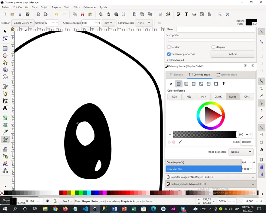Click the Aplicar button
The image size is (266, 213).
coord(233,54)
